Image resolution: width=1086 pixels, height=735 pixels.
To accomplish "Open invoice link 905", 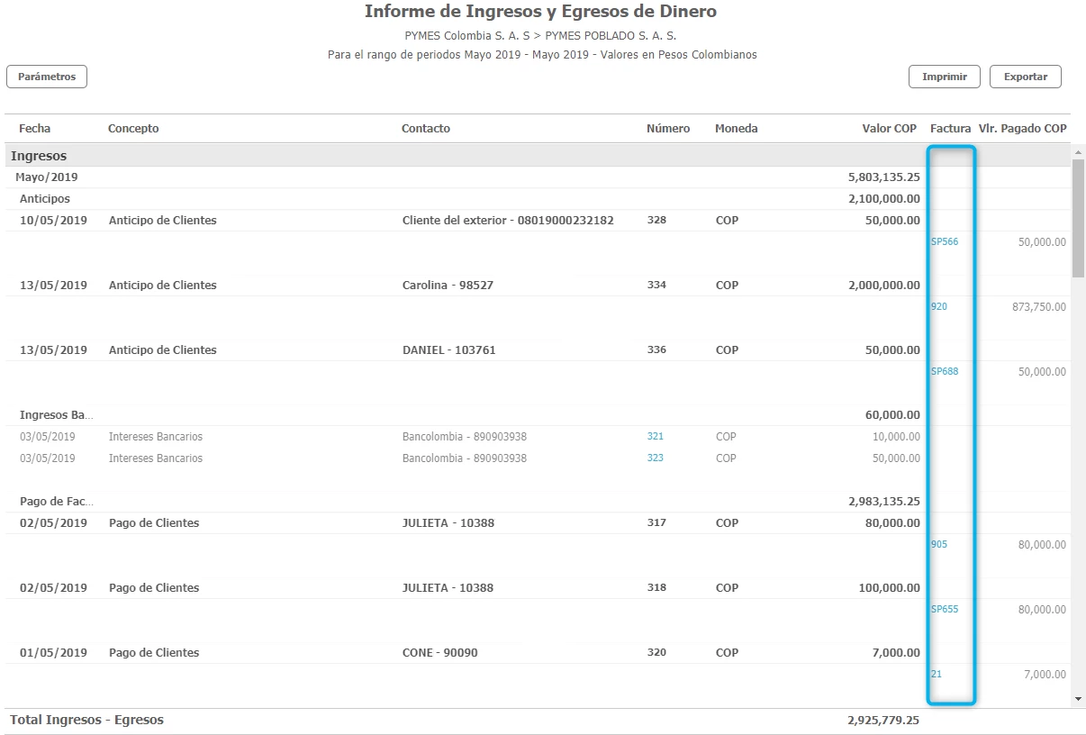I will pos(939,544).
